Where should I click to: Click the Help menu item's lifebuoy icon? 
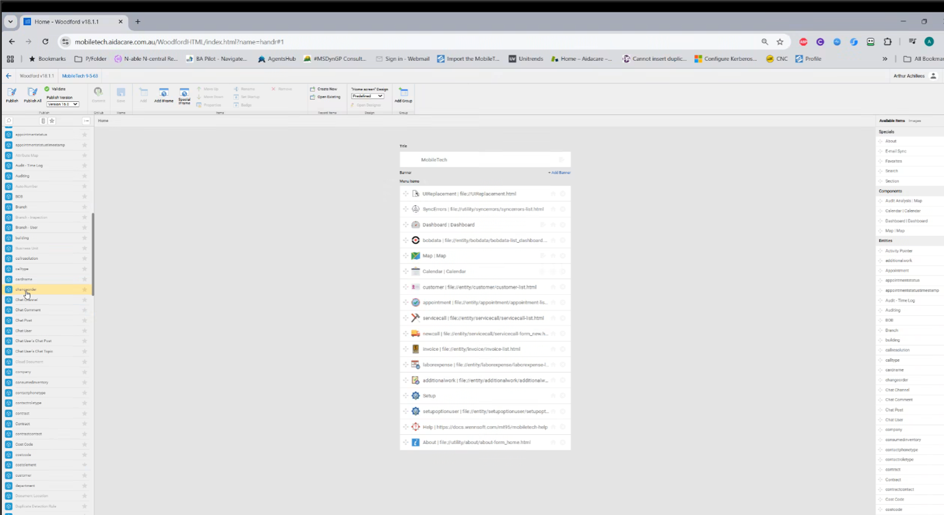416,427
